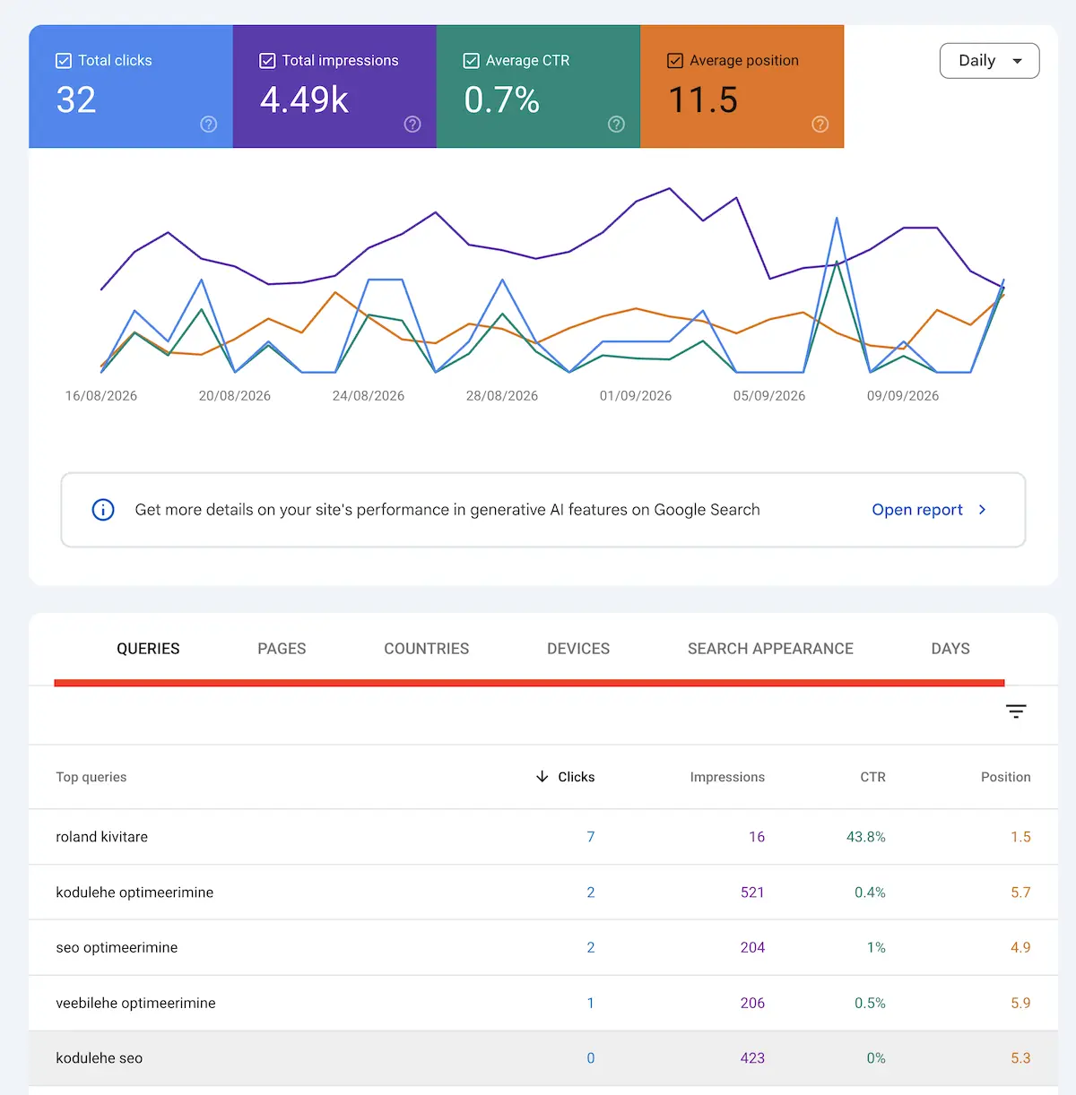Switch to the Days tab
The image size is (1076, 1095).
[x=950, y=649]
